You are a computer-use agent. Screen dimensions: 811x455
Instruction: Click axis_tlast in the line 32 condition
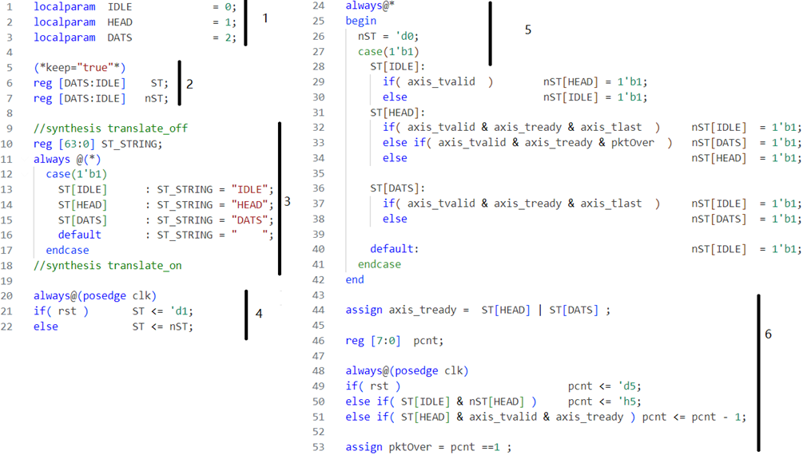click(x=610, y=128)
